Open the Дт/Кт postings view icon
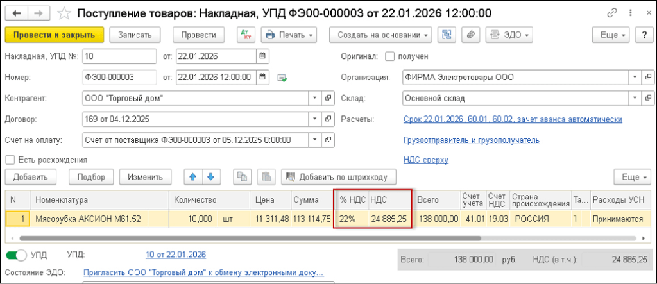This screenshot has height=284, width=657. (245, 35)
